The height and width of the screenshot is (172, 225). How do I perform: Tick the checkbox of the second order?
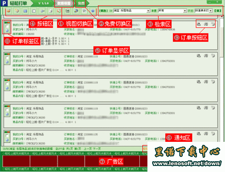pos(7,58)
